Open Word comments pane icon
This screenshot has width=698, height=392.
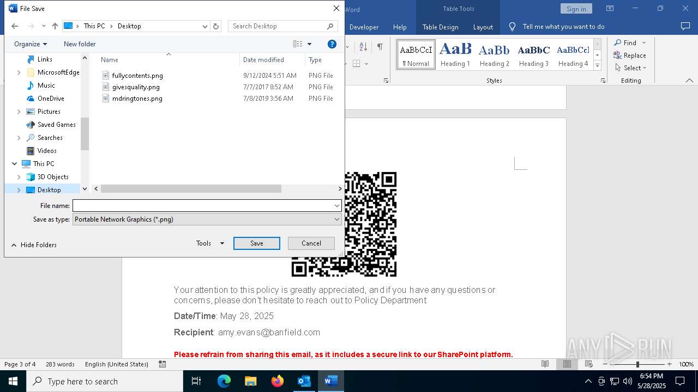coord(685,27)
